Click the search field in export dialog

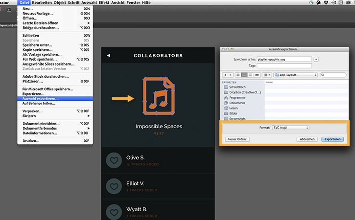[333, 75]
